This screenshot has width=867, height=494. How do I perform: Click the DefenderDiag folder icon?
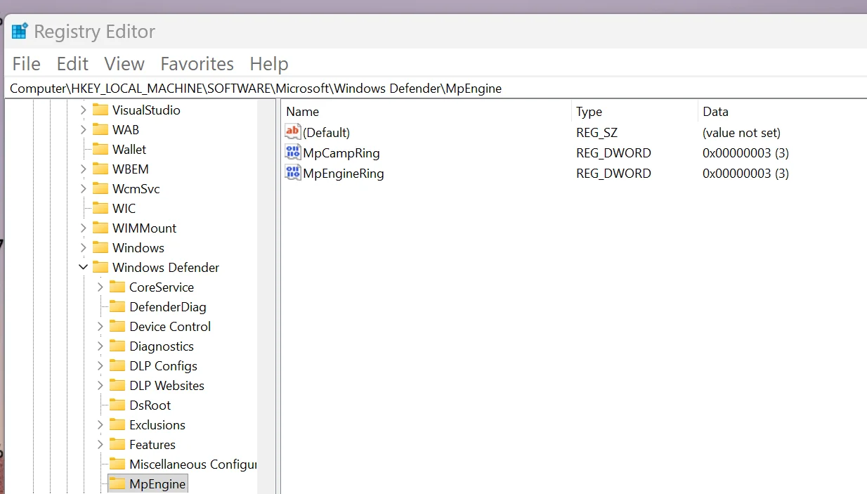point(117,306)
